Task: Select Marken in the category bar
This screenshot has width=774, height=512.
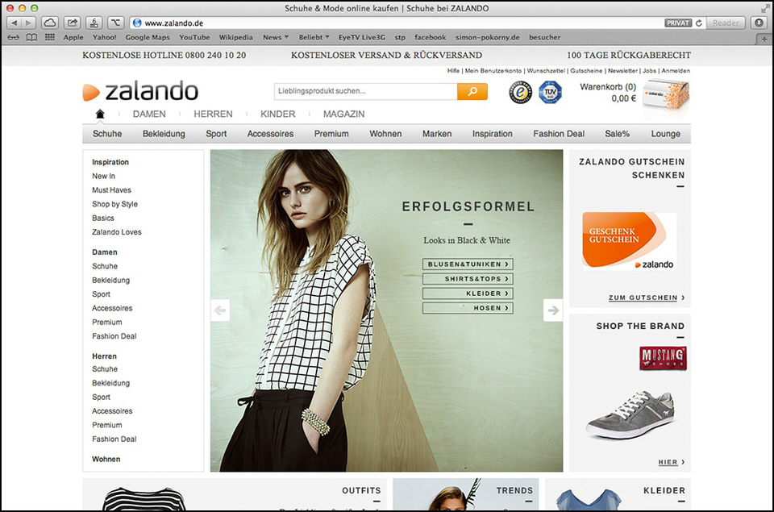Action: tap(437, 134)
